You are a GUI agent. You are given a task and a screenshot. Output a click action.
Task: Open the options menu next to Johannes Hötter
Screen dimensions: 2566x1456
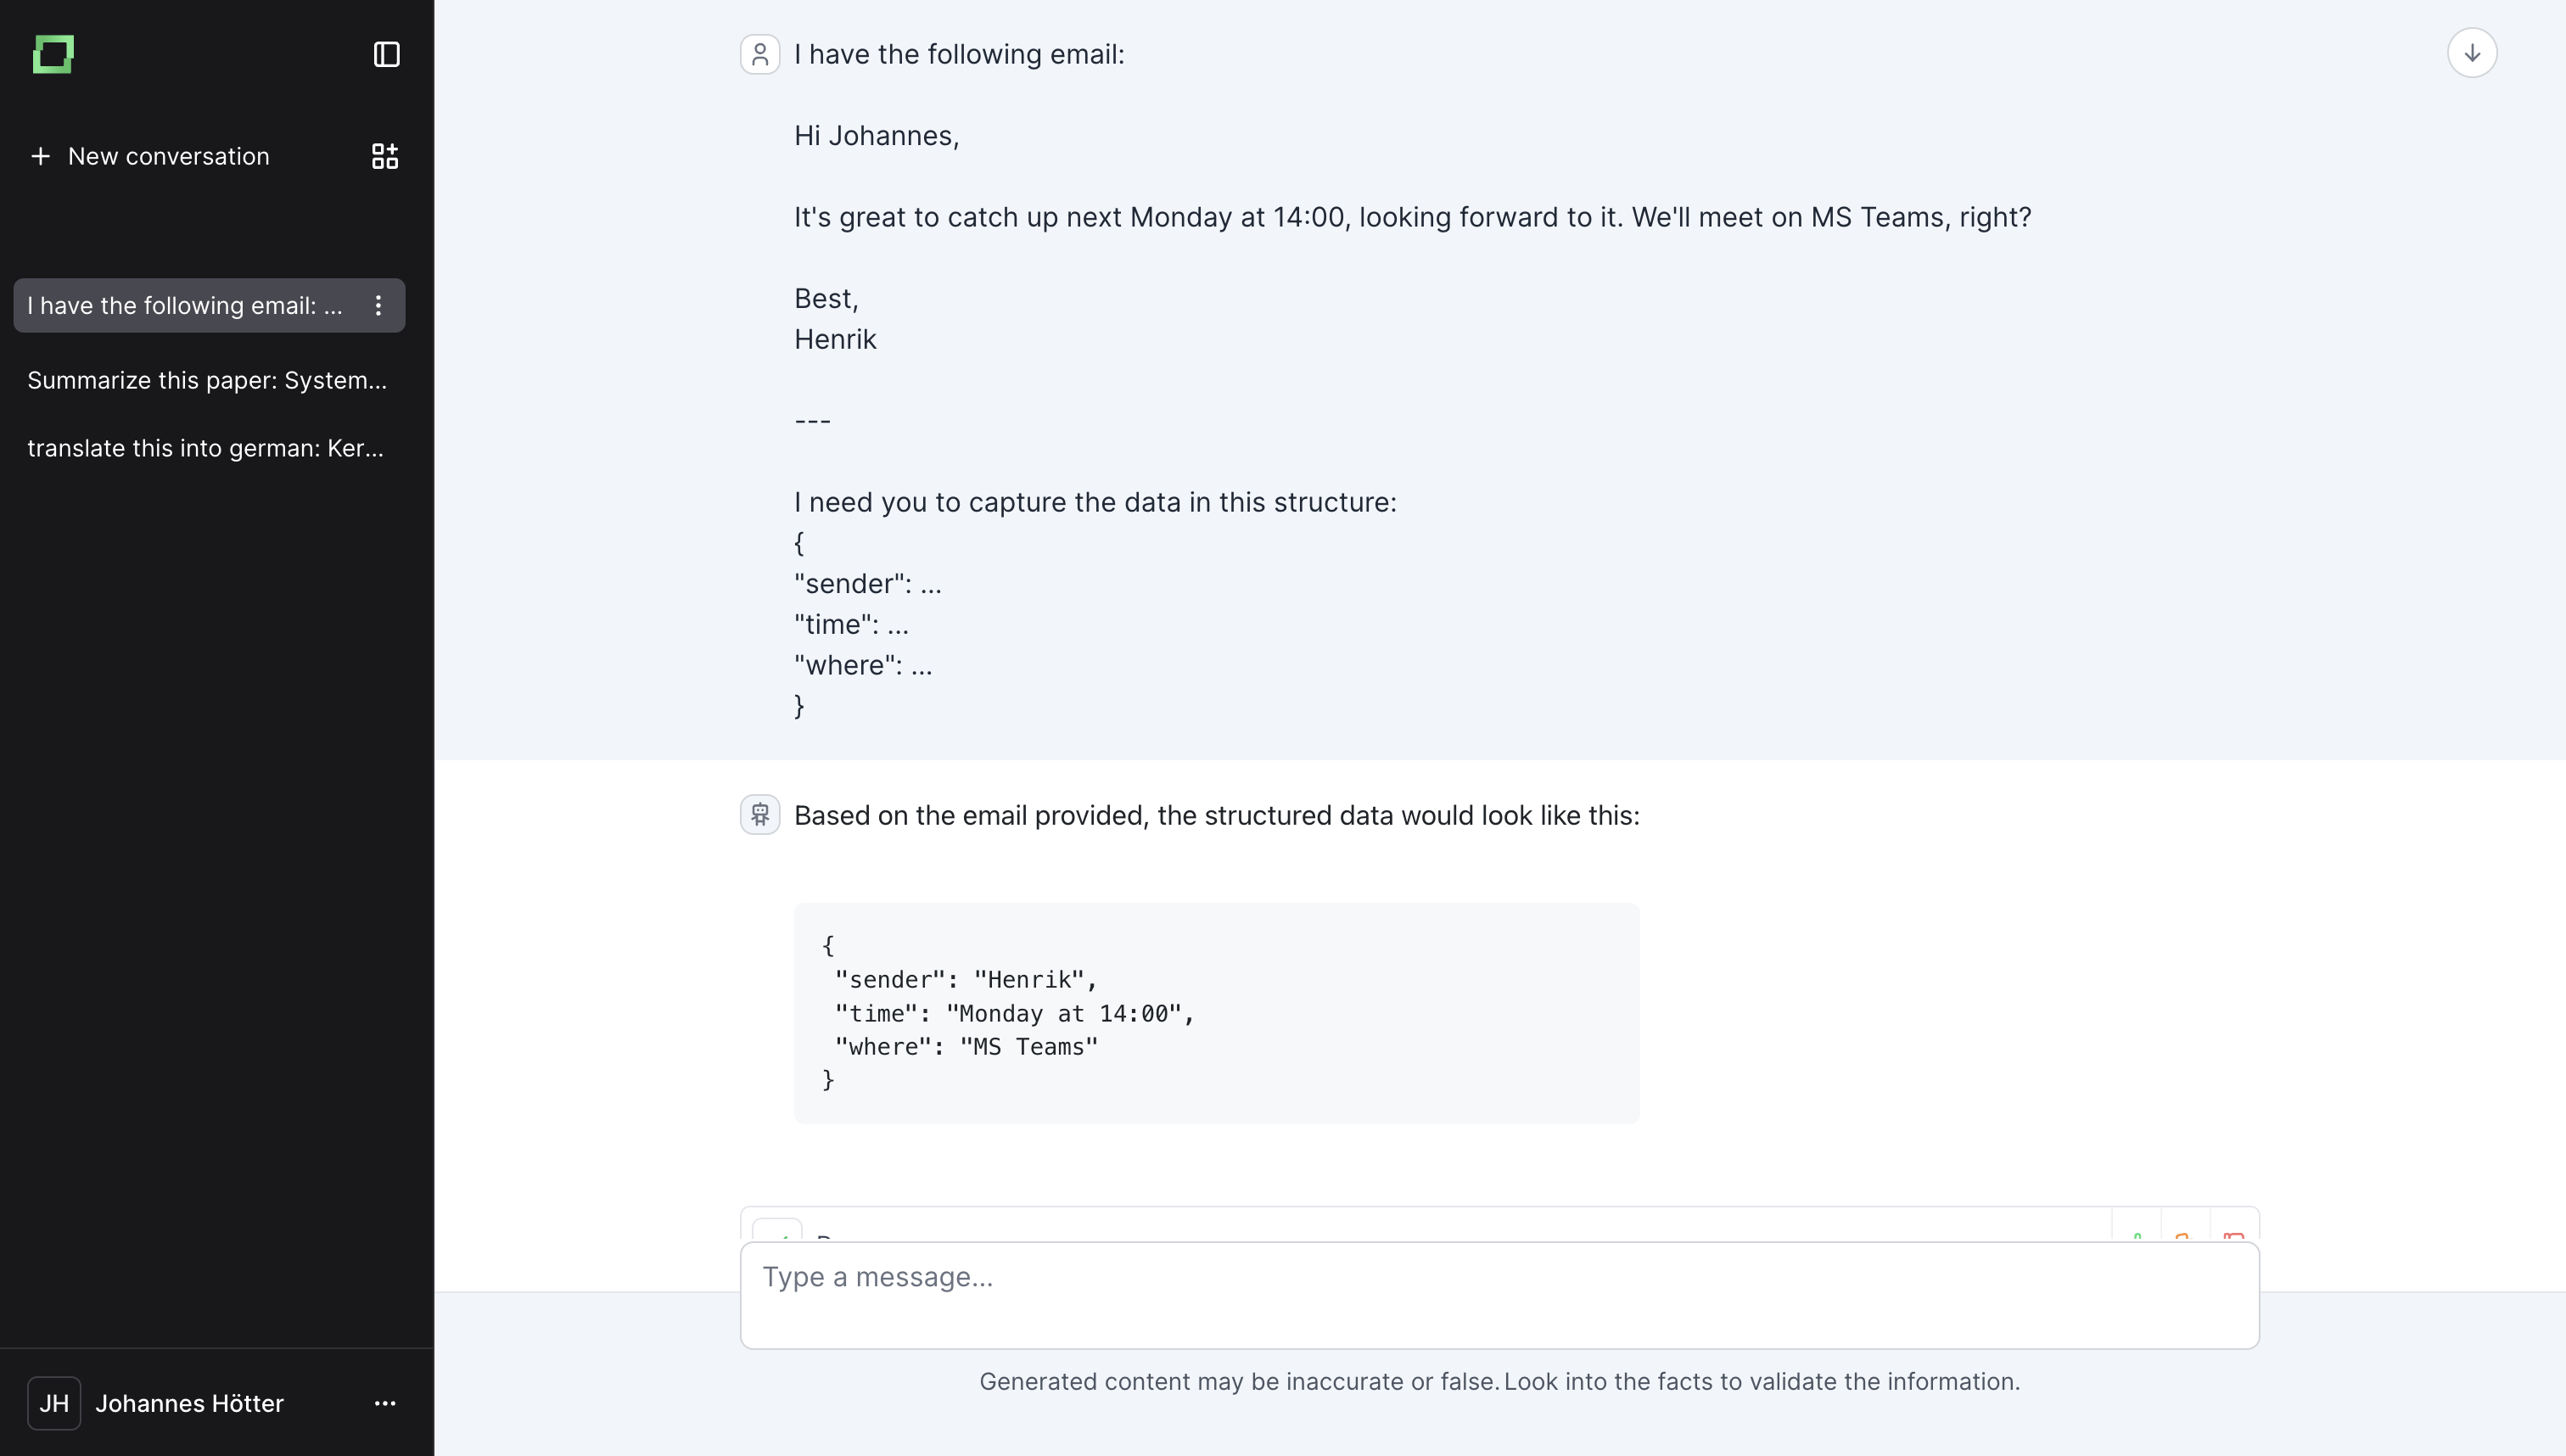pos(385,1403)
